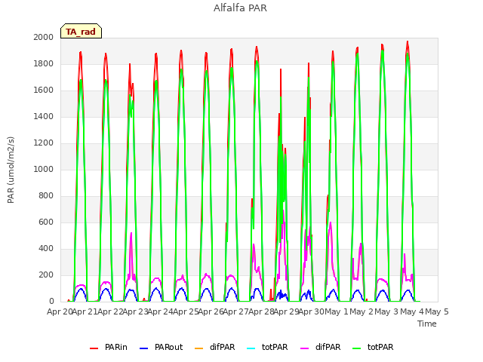Click the Alfalfa PAR chart title

tap(240, 8)
